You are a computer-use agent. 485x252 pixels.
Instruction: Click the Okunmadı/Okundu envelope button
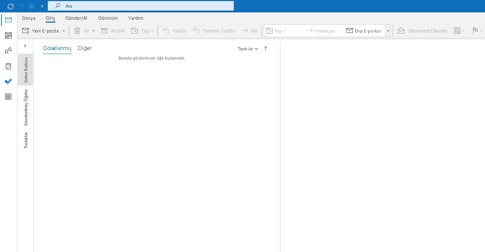[x=422, y=31]
